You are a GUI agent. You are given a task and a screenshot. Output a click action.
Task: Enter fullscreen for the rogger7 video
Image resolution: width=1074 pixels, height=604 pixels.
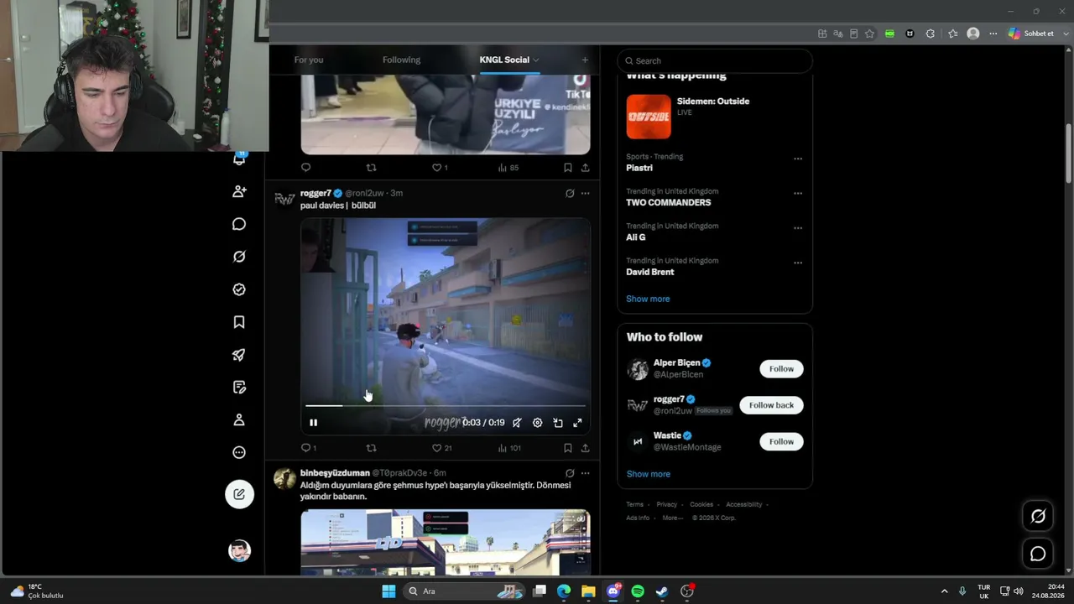coord(578,423)
